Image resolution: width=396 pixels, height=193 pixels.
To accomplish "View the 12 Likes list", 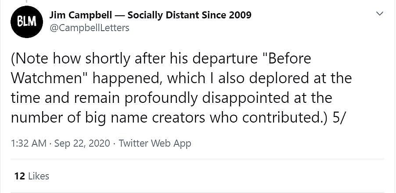I will (32, 176).
